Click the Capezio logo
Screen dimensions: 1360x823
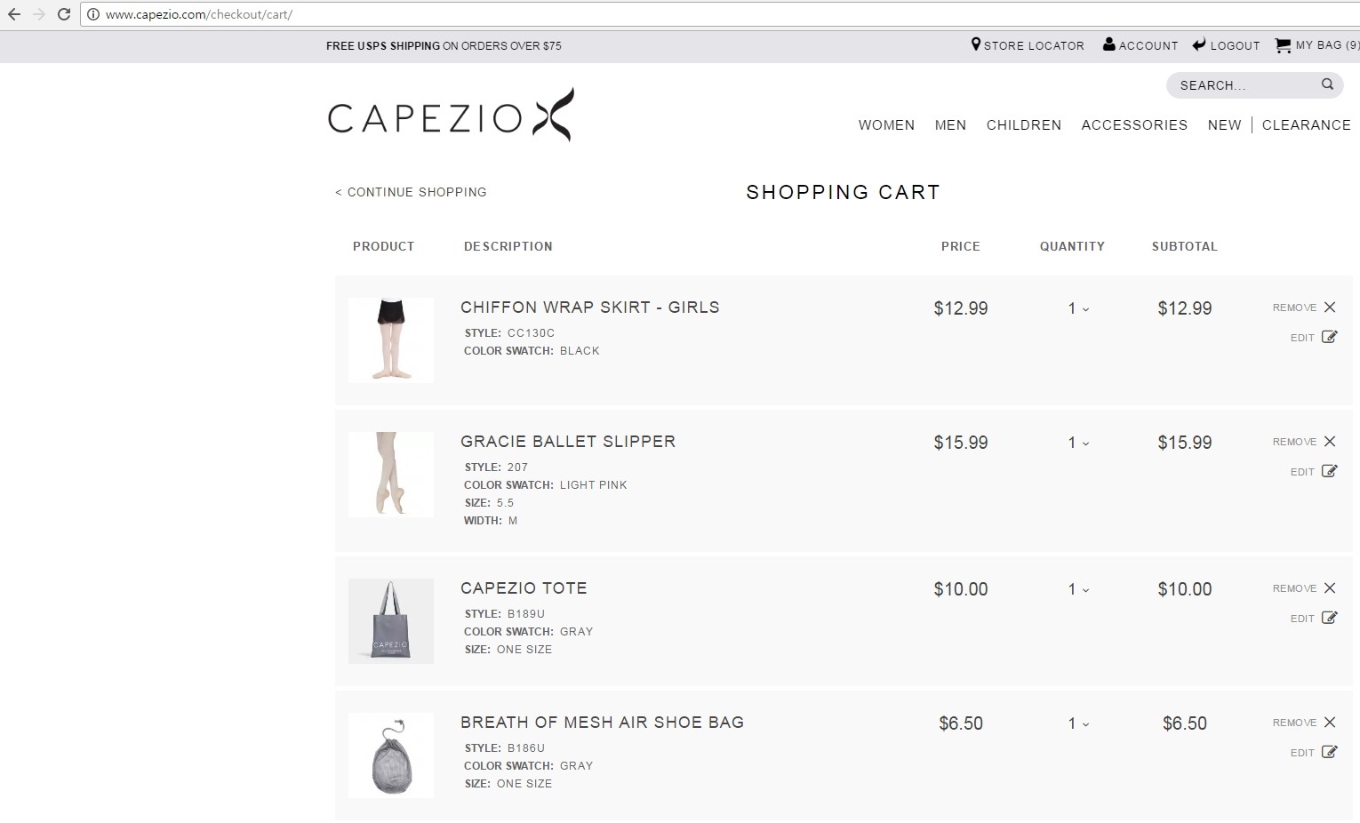coord(451,116)
